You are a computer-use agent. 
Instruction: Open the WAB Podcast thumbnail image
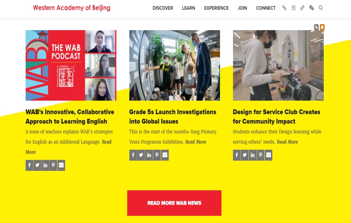pos(71,65)
